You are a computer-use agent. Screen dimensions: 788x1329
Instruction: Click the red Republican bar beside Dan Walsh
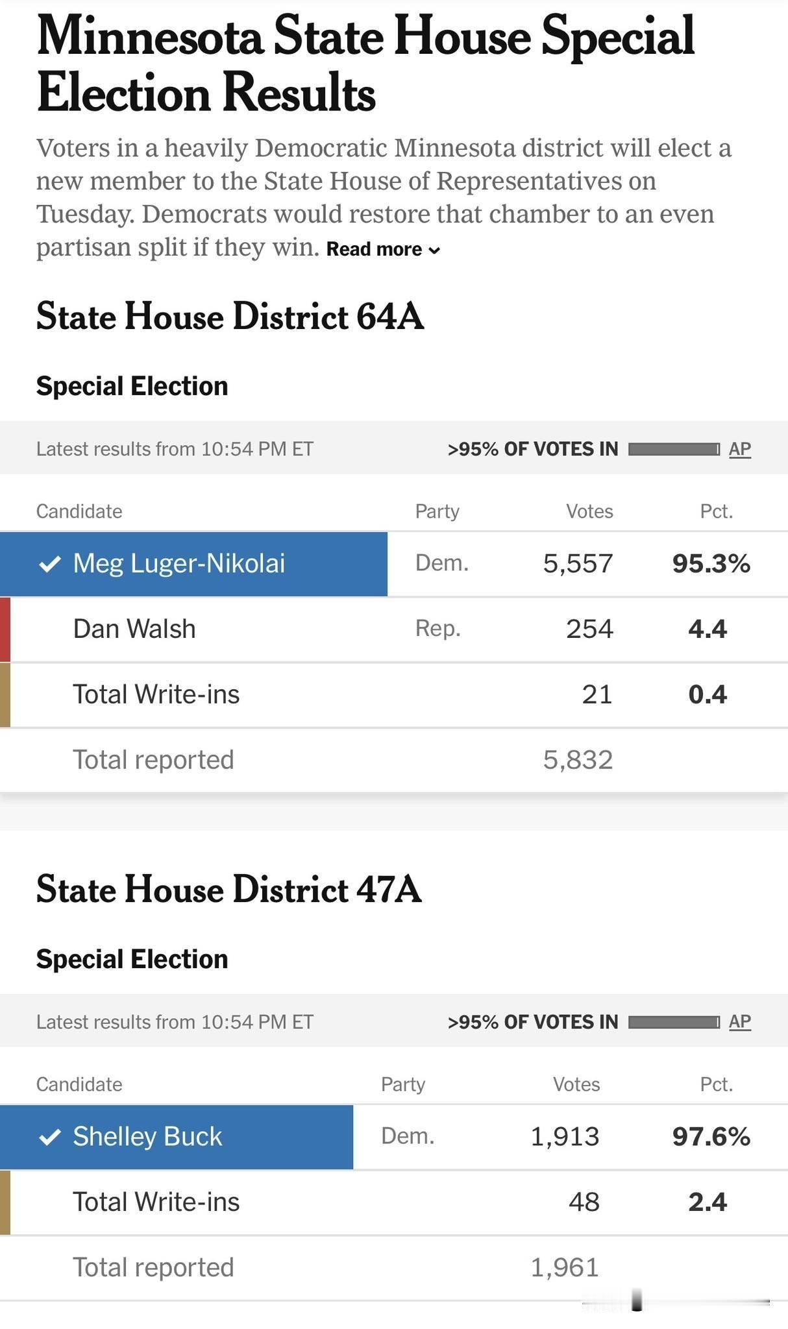[5, 629]
